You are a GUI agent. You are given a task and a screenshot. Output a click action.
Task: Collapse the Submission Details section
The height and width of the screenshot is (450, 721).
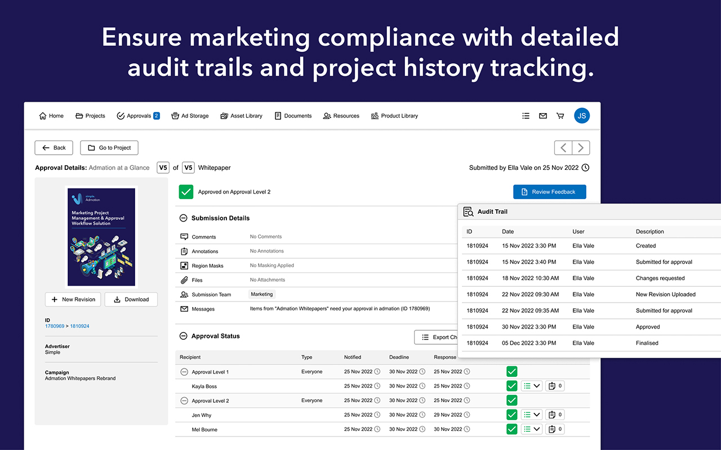(183, 218)
